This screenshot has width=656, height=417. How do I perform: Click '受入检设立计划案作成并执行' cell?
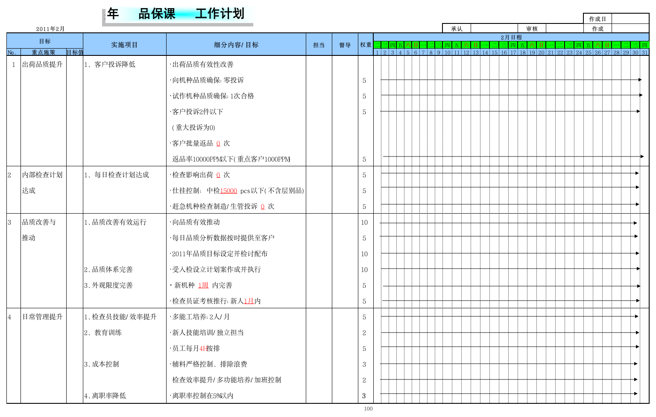[216, 269]
